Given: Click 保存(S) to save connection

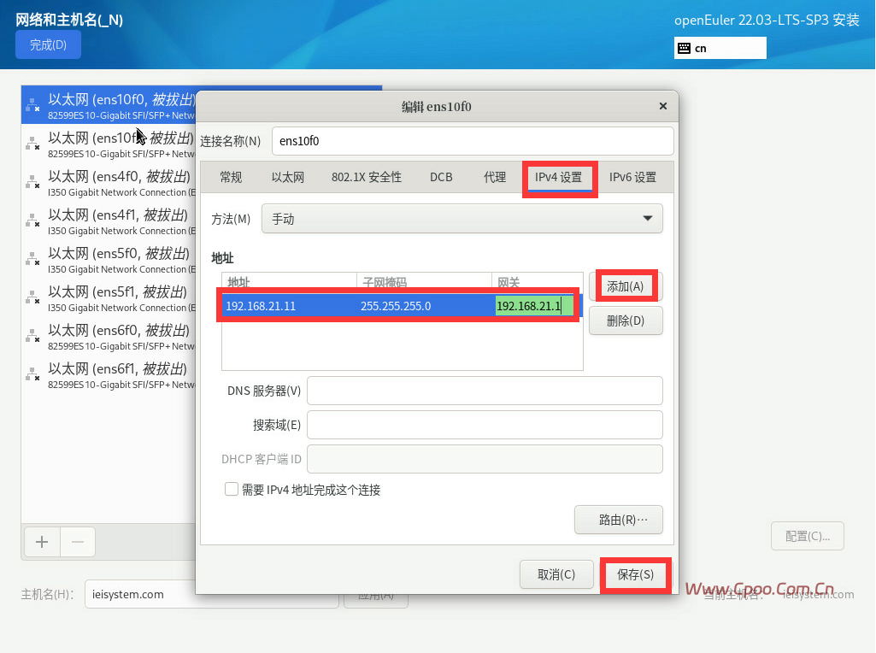Looking at the screenshot, I should click(636, 574).
